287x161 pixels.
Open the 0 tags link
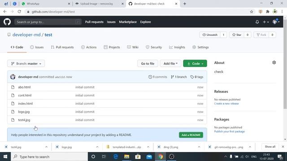coord(197,77)
